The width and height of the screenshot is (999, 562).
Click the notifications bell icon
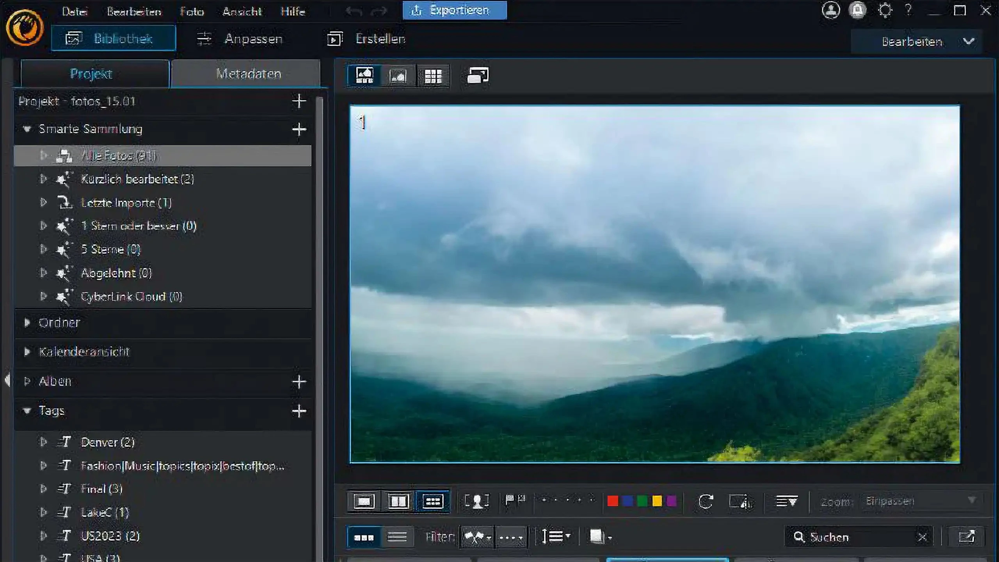[857, 11]
